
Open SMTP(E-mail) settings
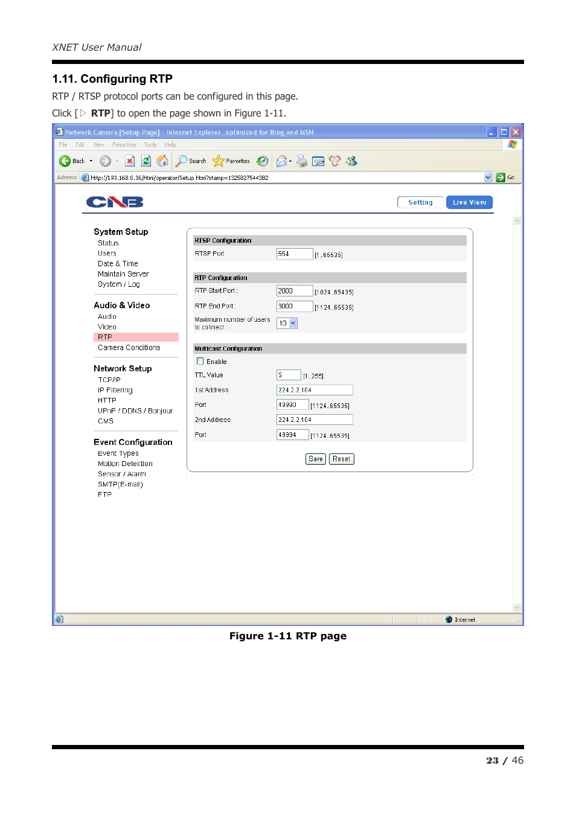(x=120, y=484)
